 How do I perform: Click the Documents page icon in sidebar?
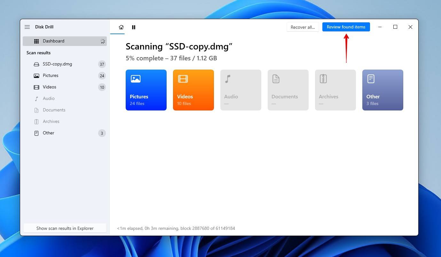[36, 110]
